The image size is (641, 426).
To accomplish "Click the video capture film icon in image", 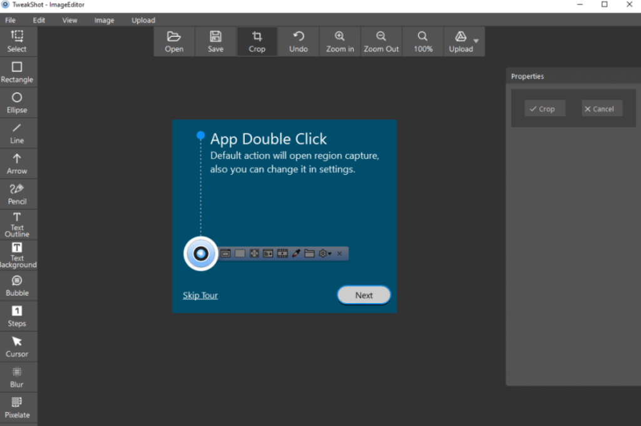I will click(282, 254).
